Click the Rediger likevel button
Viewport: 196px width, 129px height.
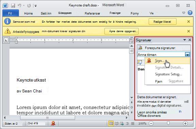[x=163, y=22]
